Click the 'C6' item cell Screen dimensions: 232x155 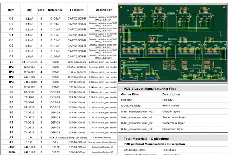(x=11, y=40)
